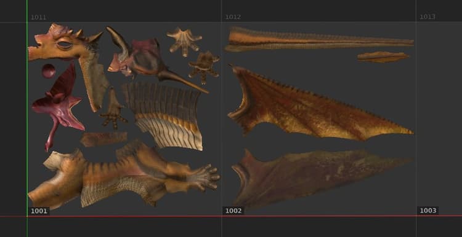Select the 1001 UDIM tile label
The image size is (462, 237).
point(39,211)
